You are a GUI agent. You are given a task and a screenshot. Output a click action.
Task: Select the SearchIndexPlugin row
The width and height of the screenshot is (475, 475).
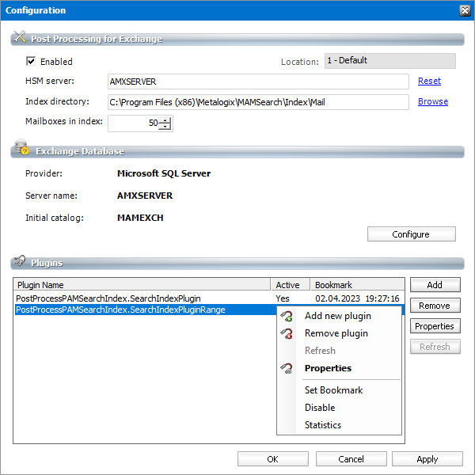pos(208,298)
